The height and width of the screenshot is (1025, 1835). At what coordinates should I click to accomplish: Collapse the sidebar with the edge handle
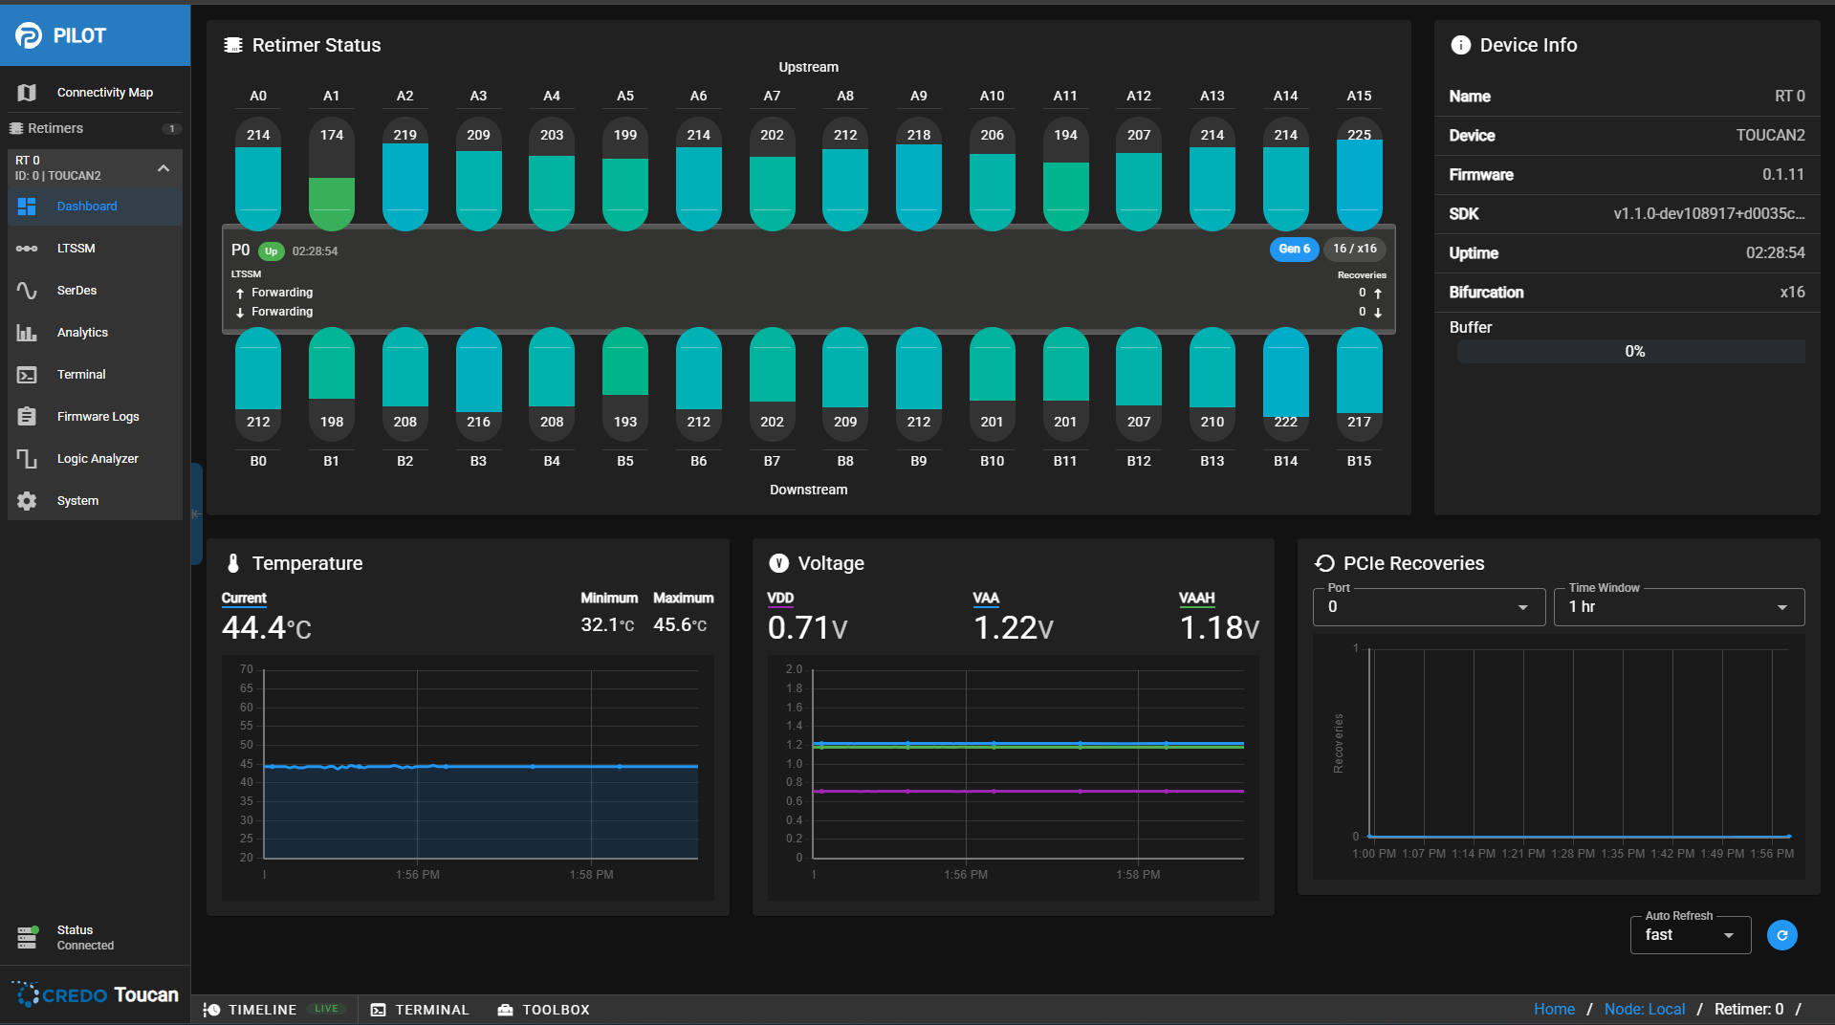click(x=196, y=513)
